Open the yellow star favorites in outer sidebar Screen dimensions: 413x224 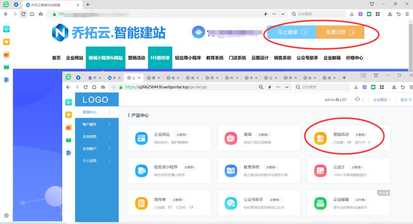pos(7,42)
